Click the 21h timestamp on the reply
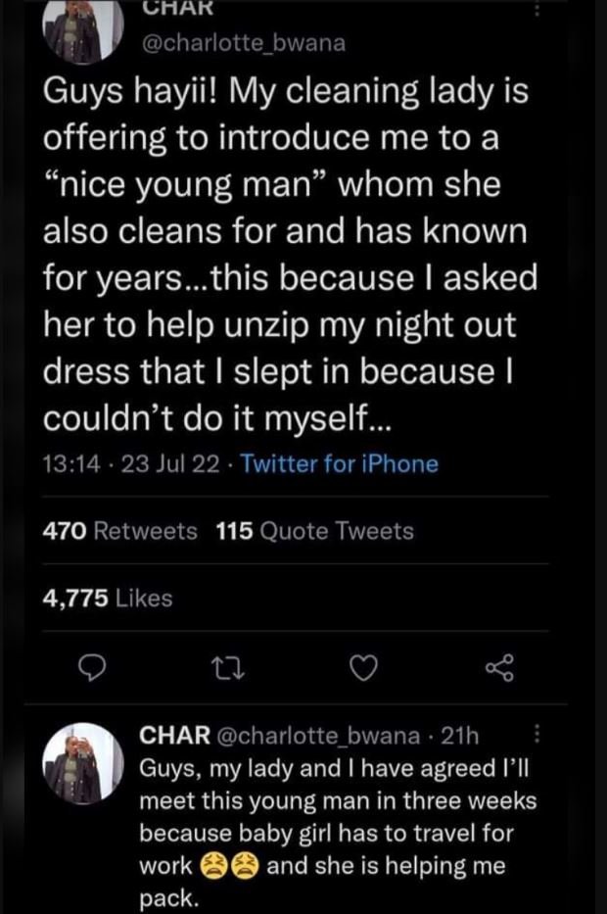The image size is (607, 914). tap(460, 735)
